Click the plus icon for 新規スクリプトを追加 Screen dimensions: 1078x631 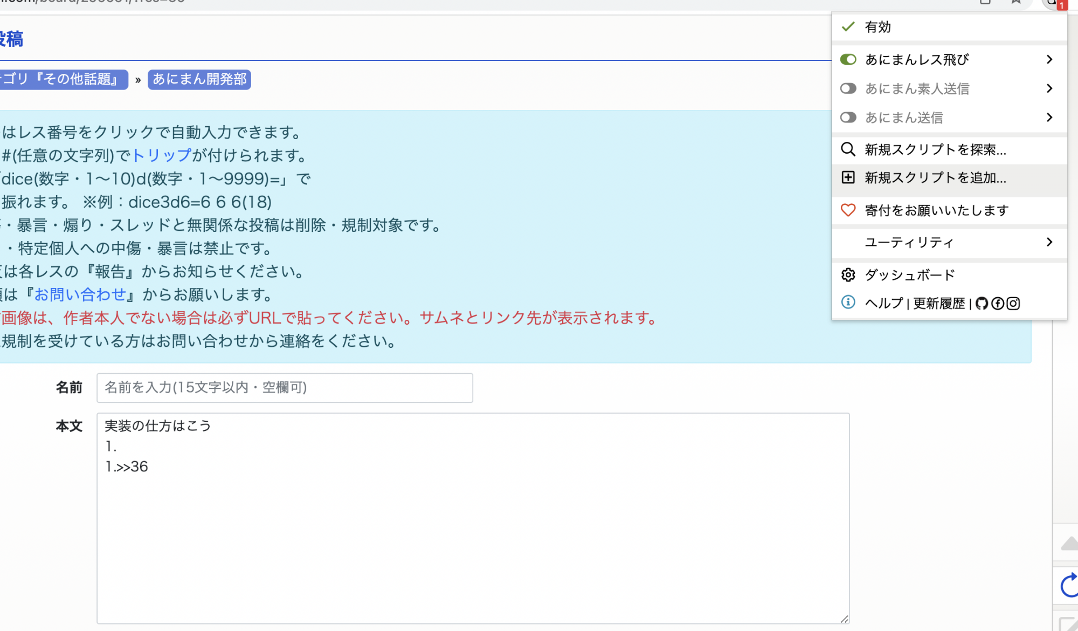click(848, 178)
